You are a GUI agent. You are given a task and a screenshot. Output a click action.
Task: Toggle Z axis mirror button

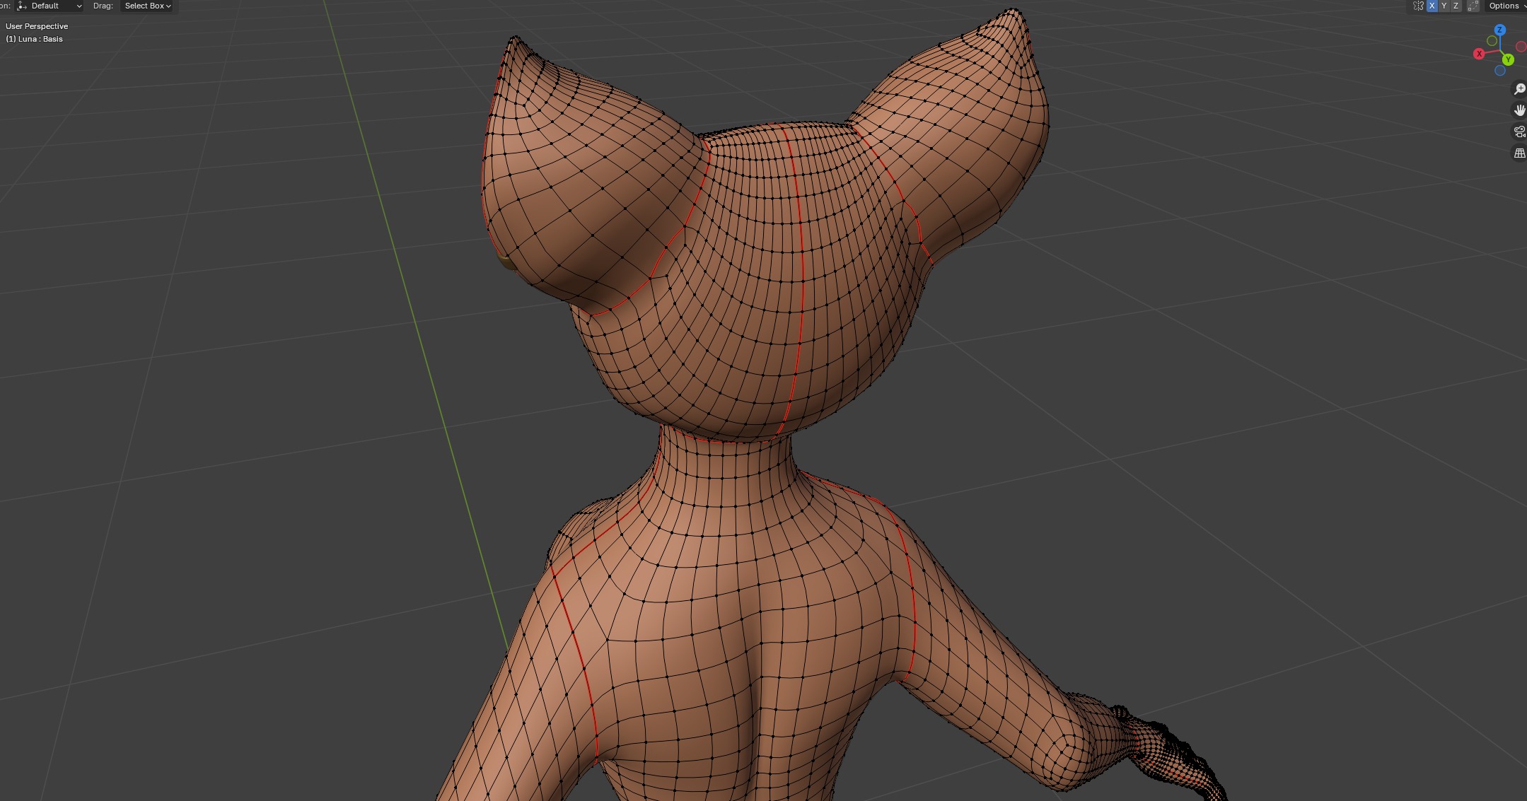[x=1456, y=6]
